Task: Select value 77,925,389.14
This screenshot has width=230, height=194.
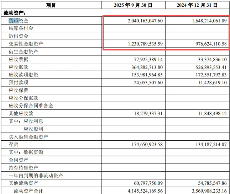Action: click(x=148, y=59)
